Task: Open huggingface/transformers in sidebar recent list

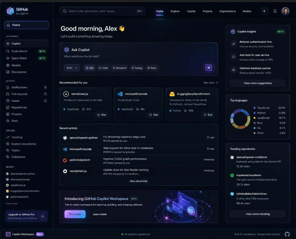Action: coord(23,191)
